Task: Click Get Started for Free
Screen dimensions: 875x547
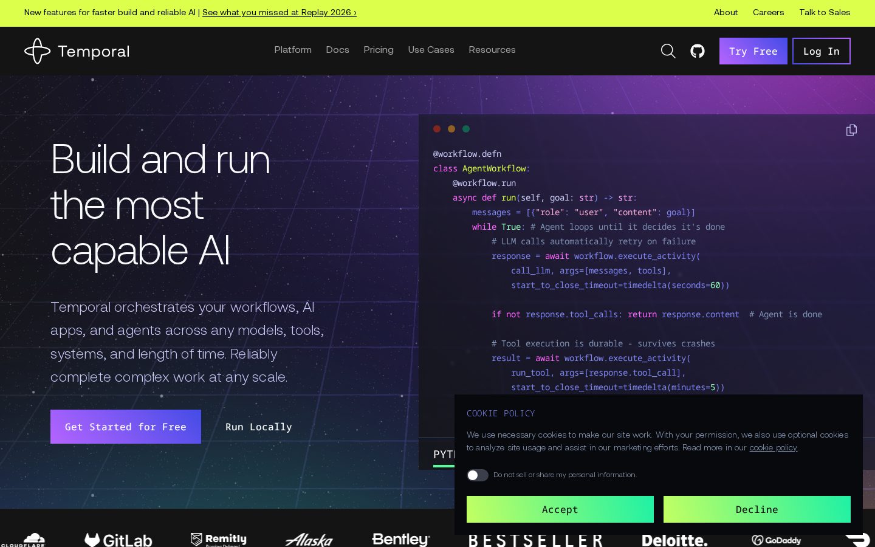Action: click(x=126, y=427)
